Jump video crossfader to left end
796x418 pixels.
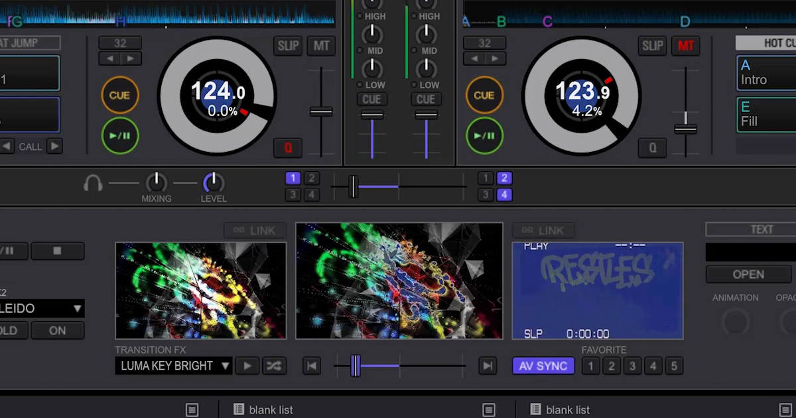pyautogui.click(x=312, y=366)
